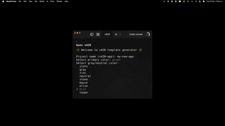Open the grid layout icon in Warp toolbar

98,35
